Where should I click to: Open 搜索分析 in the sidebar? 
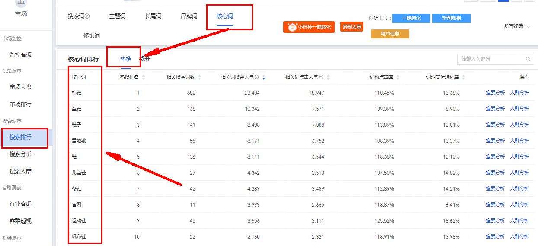21,154
